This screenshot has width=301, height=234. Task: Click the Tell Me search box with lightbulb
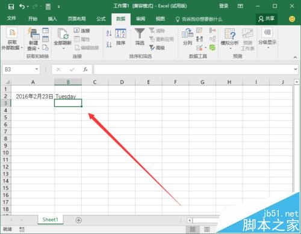tap(199, 19)
